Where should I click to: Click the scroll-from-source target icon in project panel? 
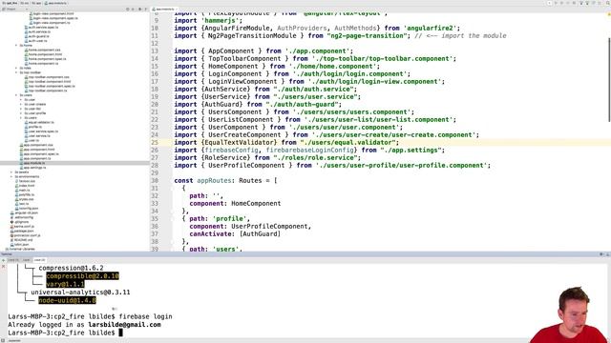(x=127, y=9)
